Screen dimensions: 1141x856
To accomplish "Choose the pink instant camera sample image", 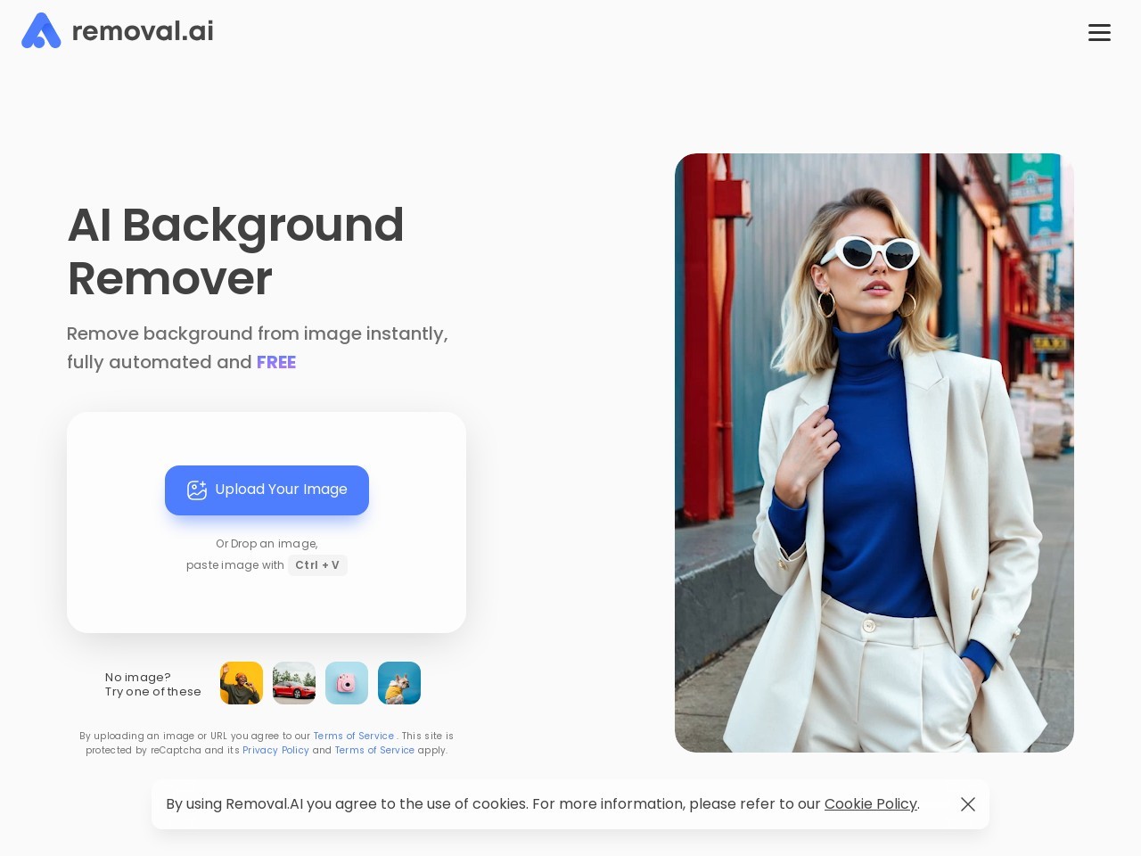I will pyautogui.click(x=347, y=683).
